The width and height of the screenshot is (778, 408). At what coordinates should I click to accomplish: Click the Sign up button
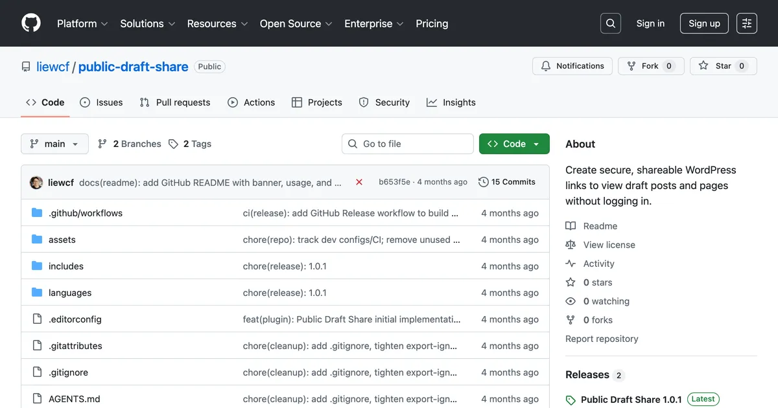point(704,23)
